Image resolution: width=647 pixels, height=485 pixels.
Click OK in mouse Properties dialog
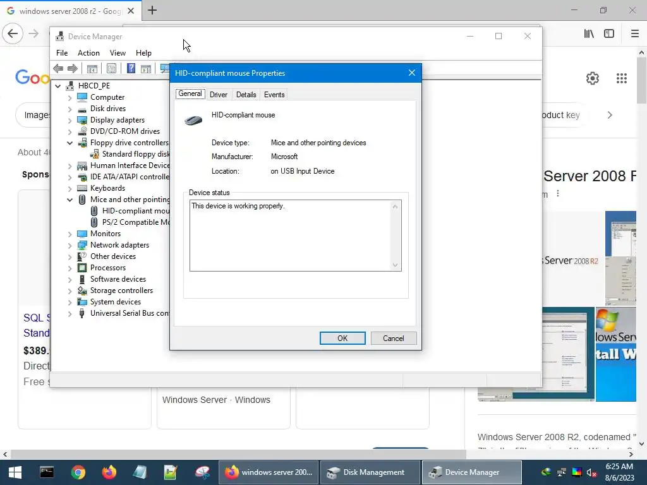pos(342,338)
